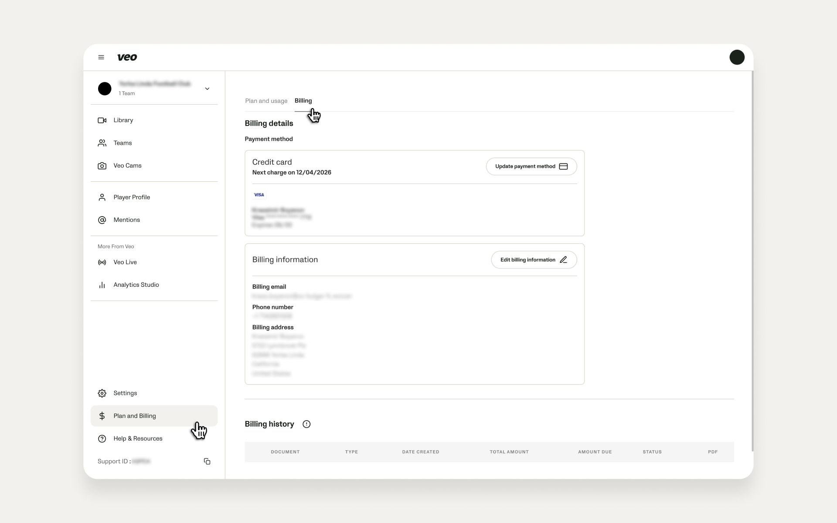The image size is (837, 523).
Task: Switch to Plan and usage tab
Action: (266, 101)
